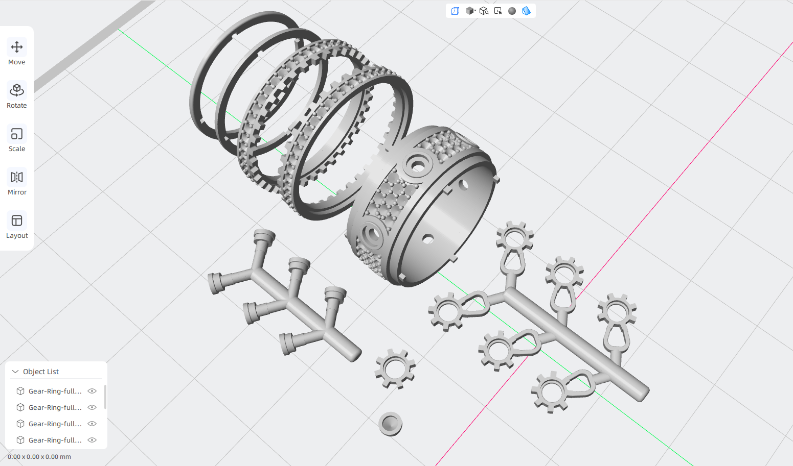Click the gray sphere shading icon

tap(512, 11)
